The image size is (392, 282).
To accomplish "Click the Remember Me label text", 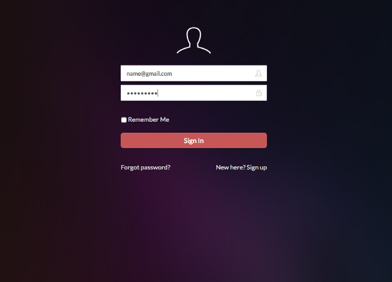I will click(148, 120).
